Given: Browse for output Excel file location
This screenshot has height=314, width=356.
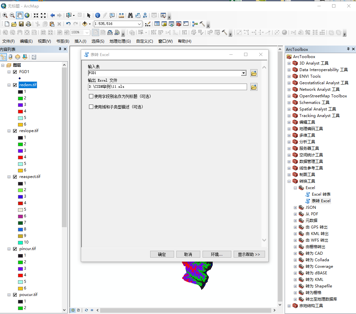Looking at the screenshot, I should pos(254,87).
